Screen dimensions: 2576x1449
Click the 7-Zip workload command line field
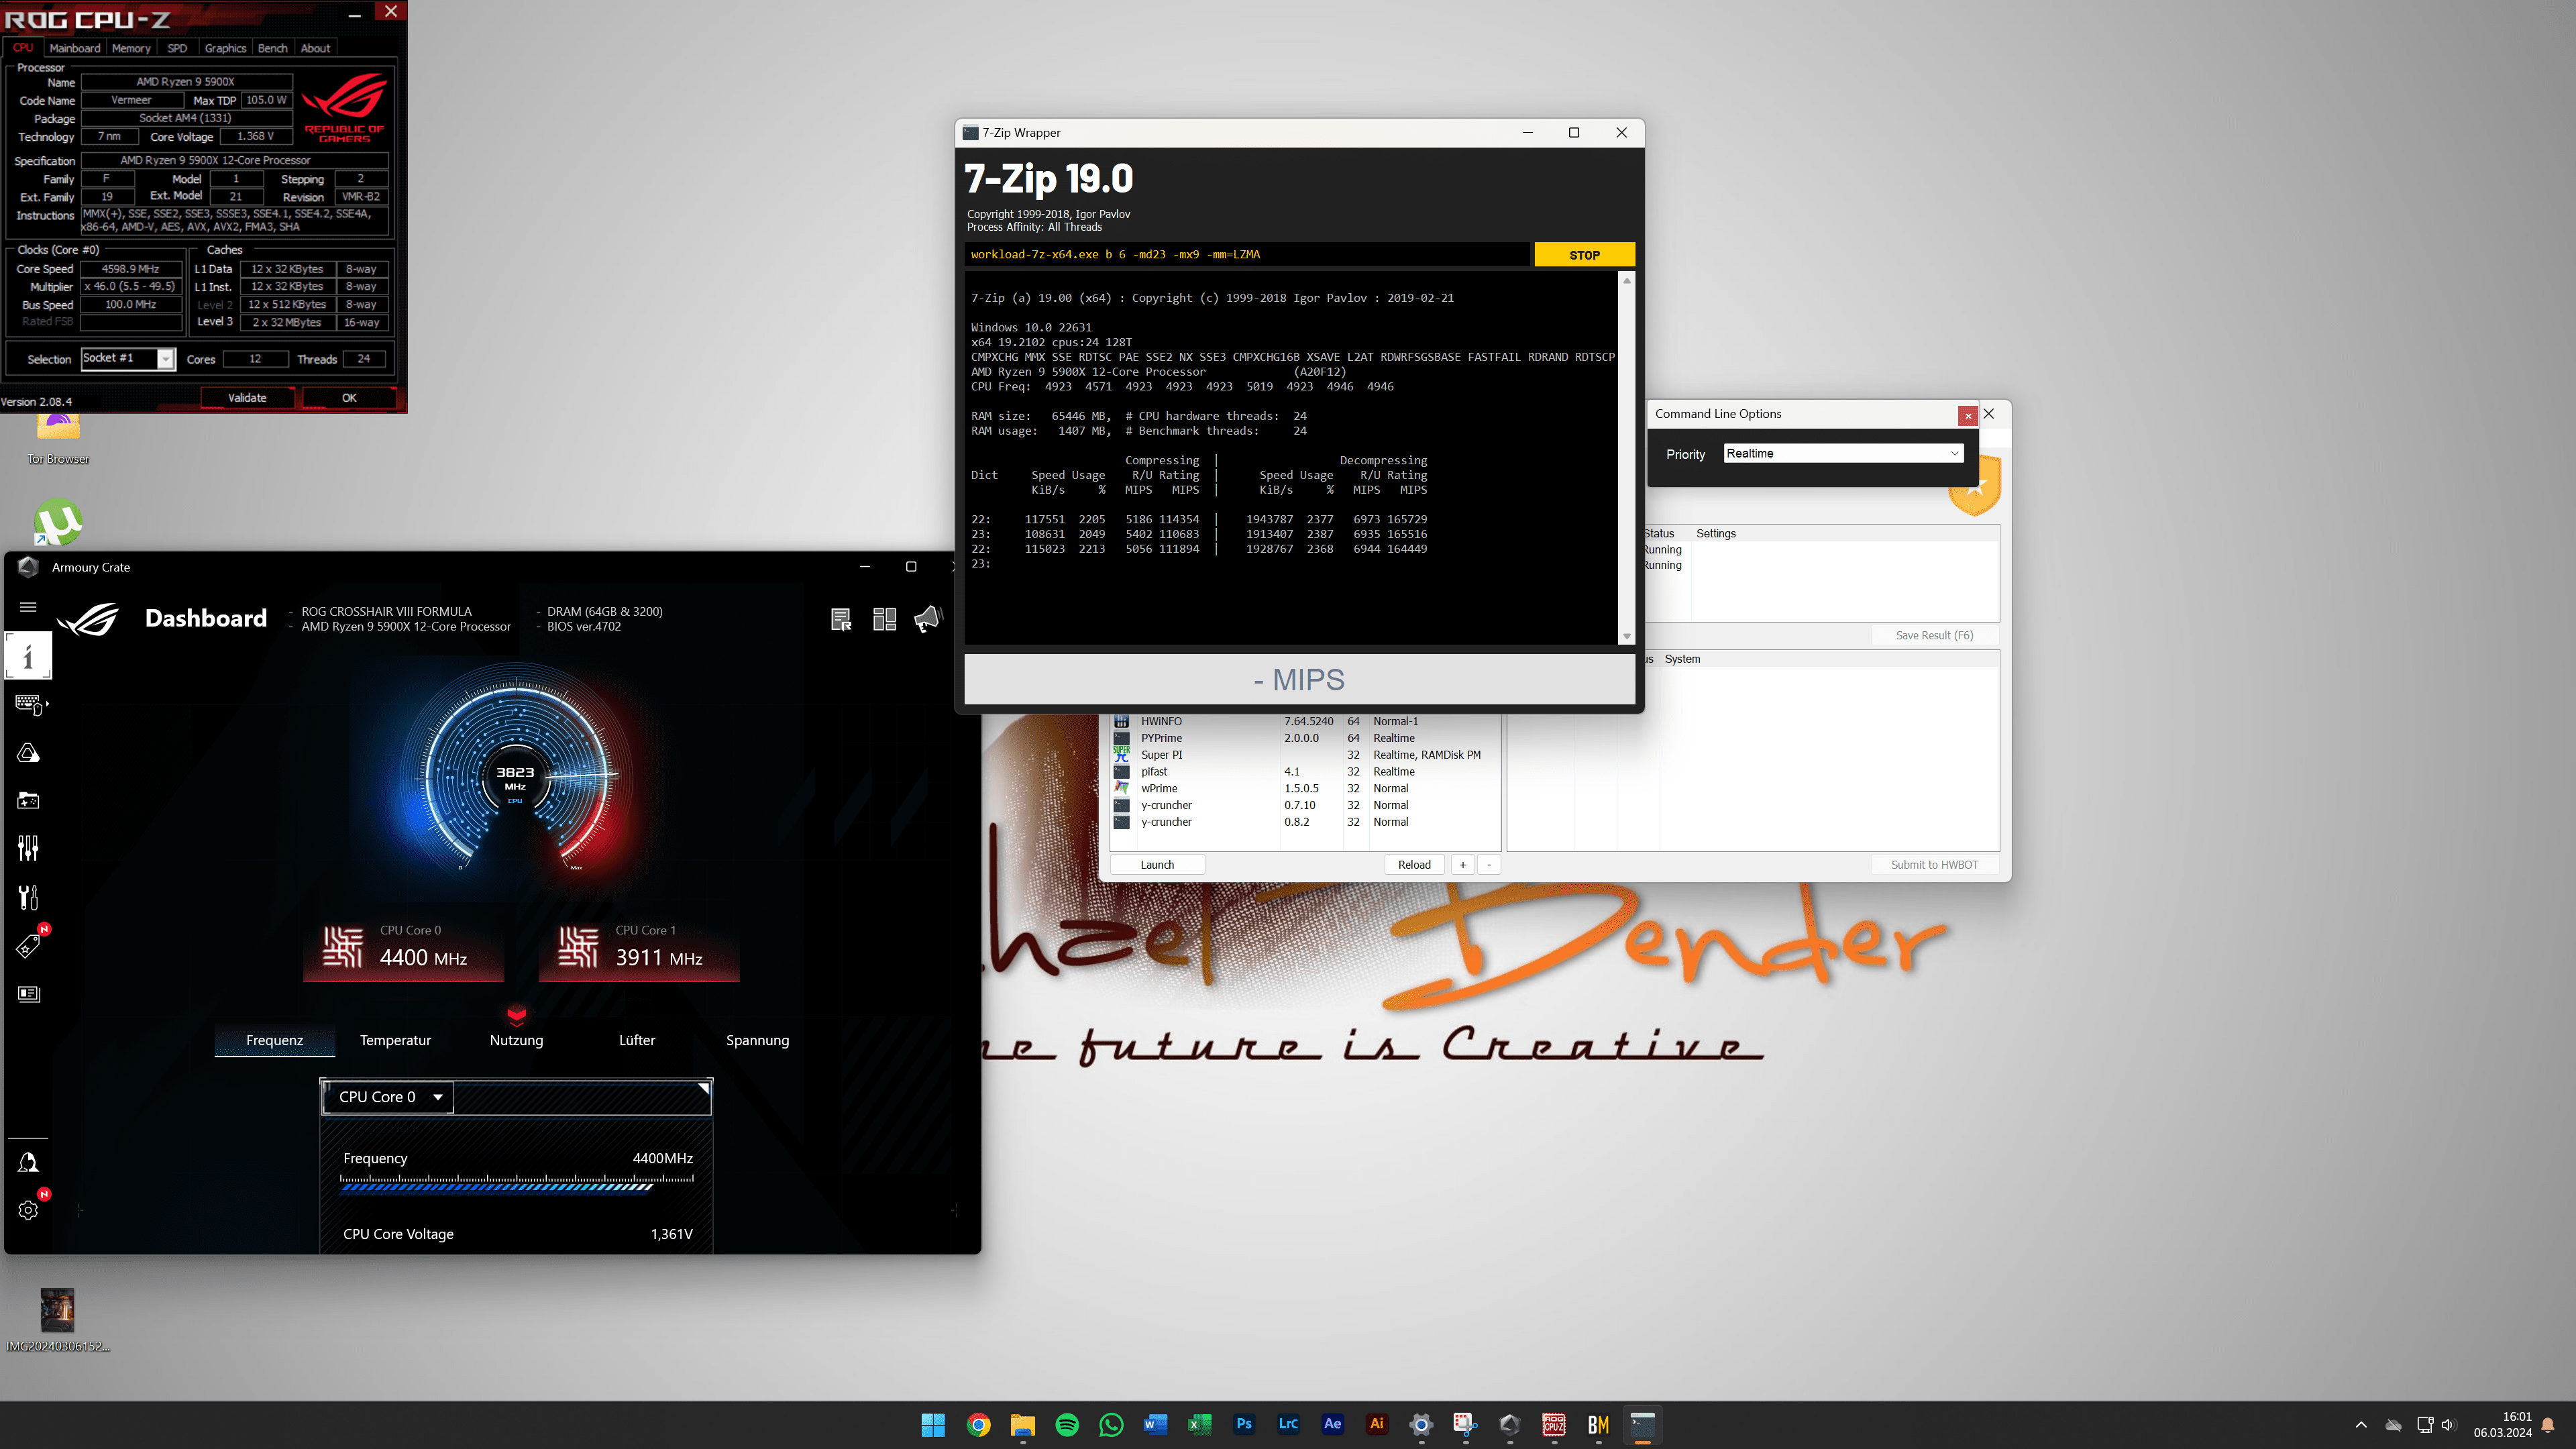click(x=1247, y=255)
